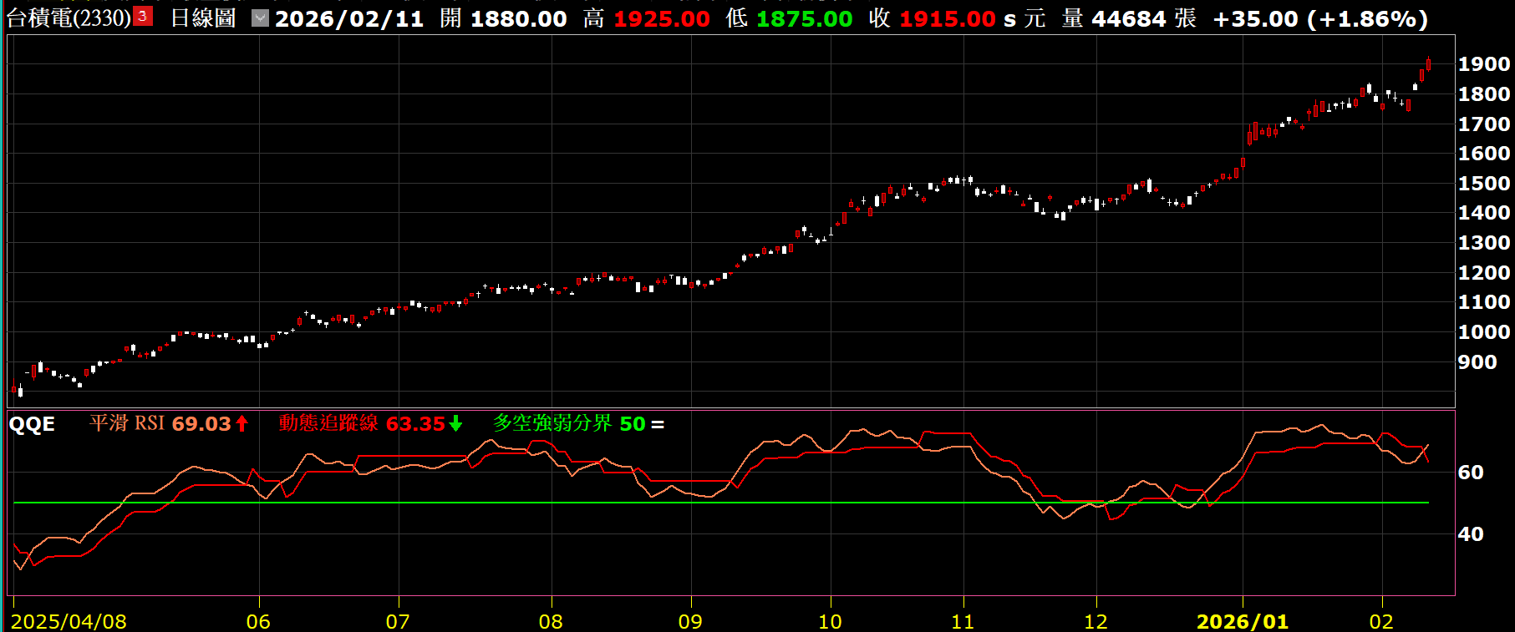Click the green down arrow beside 動態追蹤線
Image resolution: width=1515 pixels, height=632 pixels.
[x=455, y=424]
